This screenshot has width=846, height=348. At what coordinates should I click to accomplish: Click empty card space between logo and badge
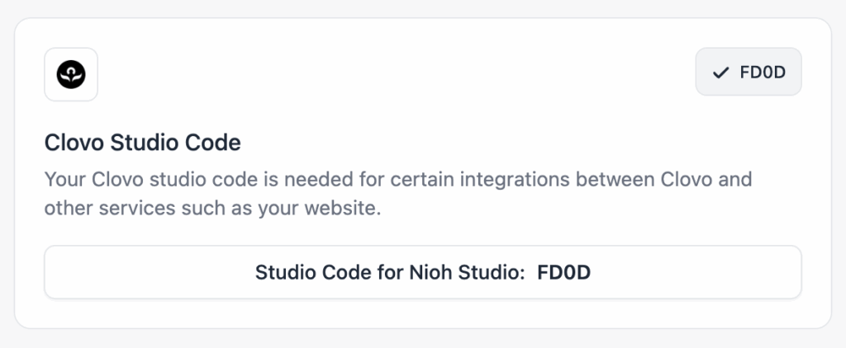click(x=397, y=74)
